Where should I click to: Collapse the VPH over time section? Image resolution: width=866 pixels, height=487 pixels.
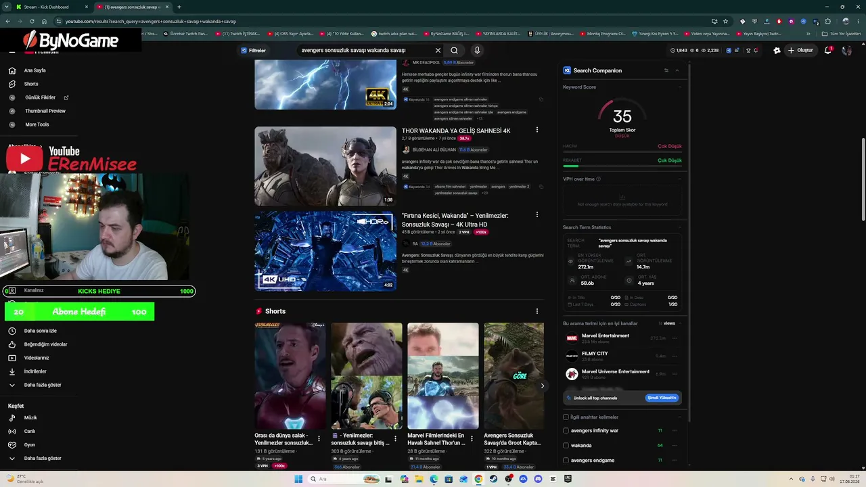coord(679,179)
